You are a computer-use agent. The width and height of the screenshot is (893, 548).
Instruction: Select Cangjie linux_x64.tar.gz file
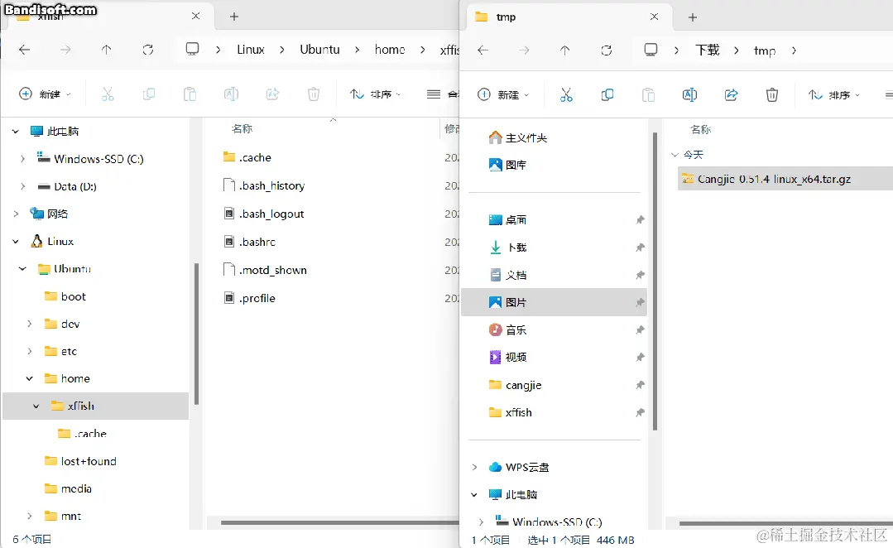tap(785, 179)
